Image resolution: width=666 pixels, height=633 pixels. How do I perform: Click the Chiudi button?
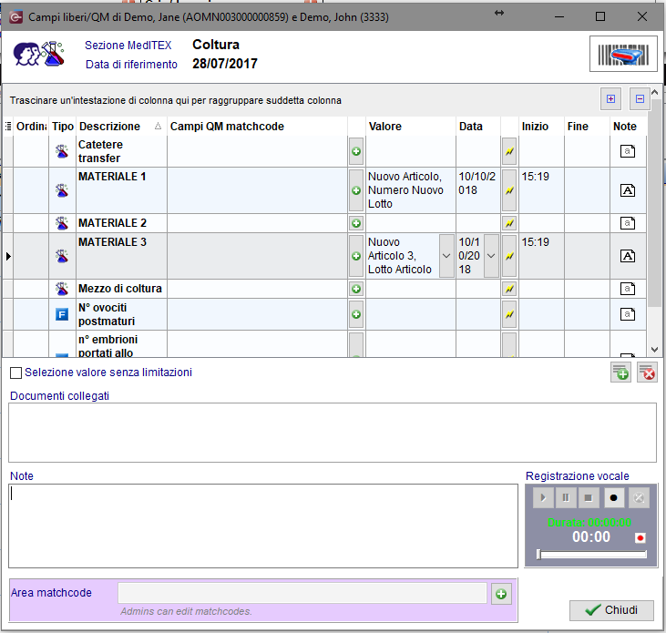tap(611, 610)
